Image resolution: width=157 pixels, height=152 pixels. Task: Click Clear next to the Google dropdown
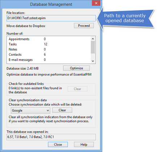[62, 110]
